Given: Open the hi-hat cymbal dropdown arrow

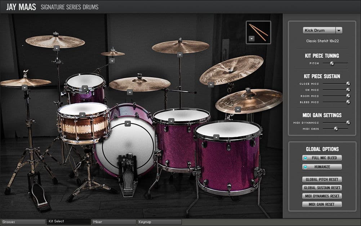Looking at the screenshot, I should [x=24, y=88].
